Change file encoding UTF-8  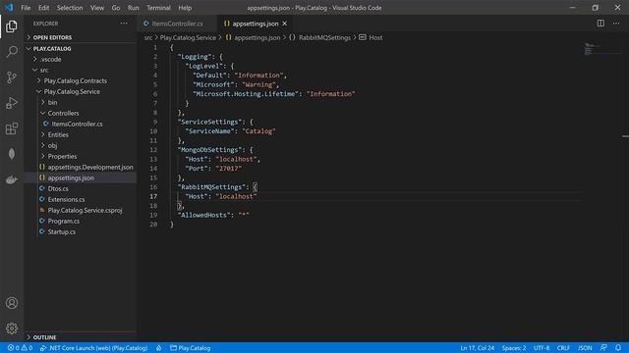click(542, 348)
